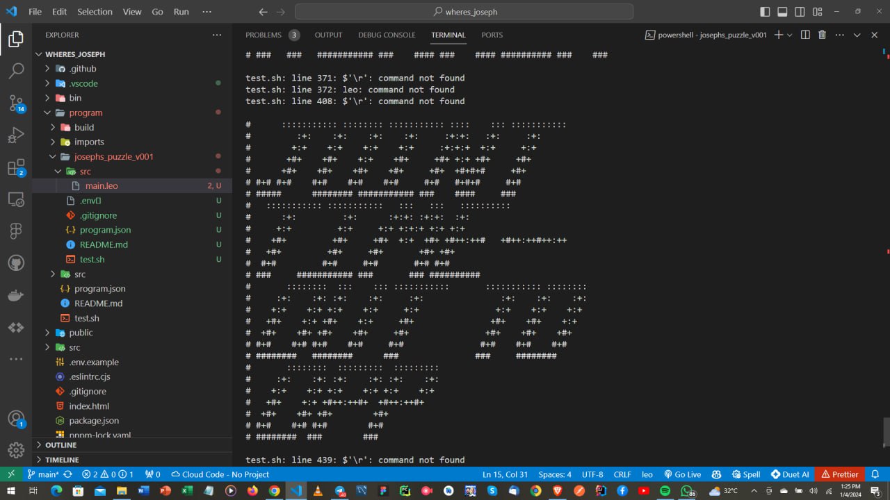
Task: Open the Accounts menu in activity bar
Action: (x=15, y=419)
